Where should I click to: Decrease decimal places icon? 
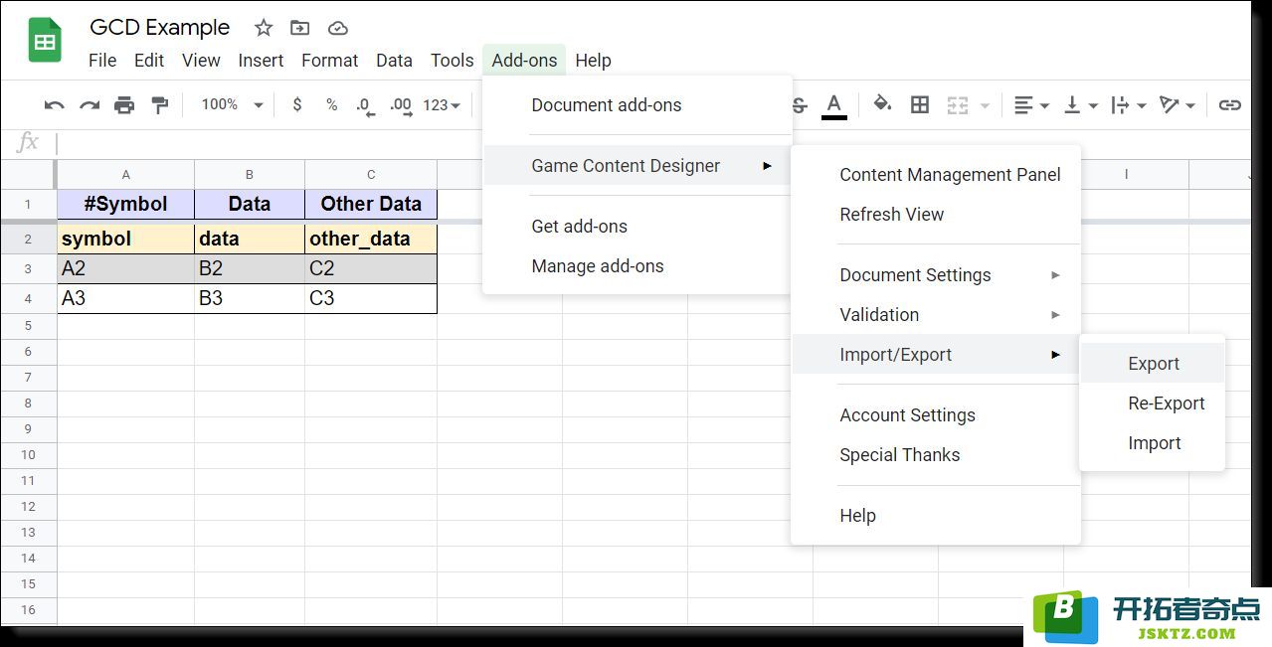coord(365,105)
